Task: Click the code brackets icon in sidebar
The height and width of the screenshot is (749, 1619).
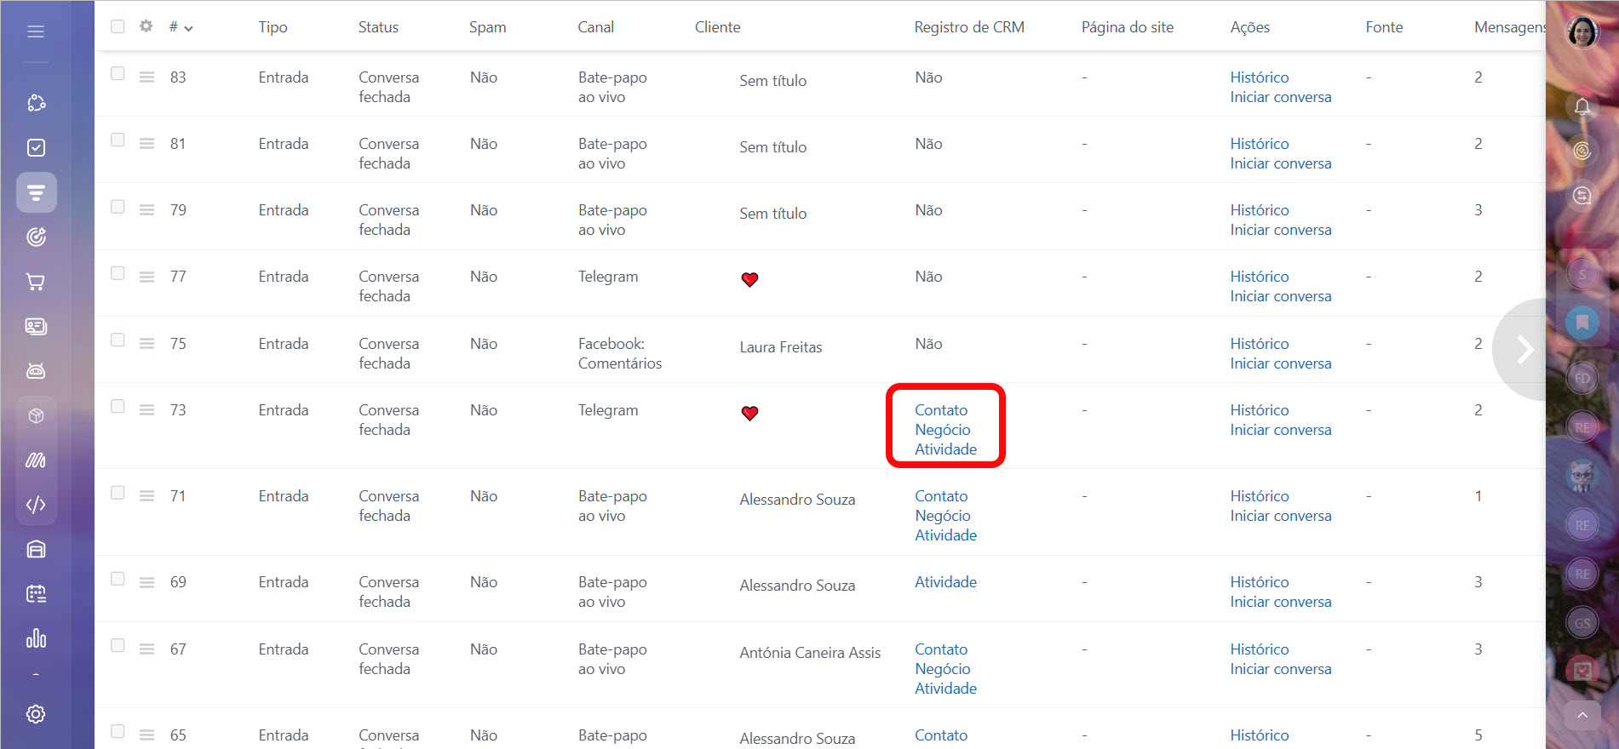Action: (36, 505)
